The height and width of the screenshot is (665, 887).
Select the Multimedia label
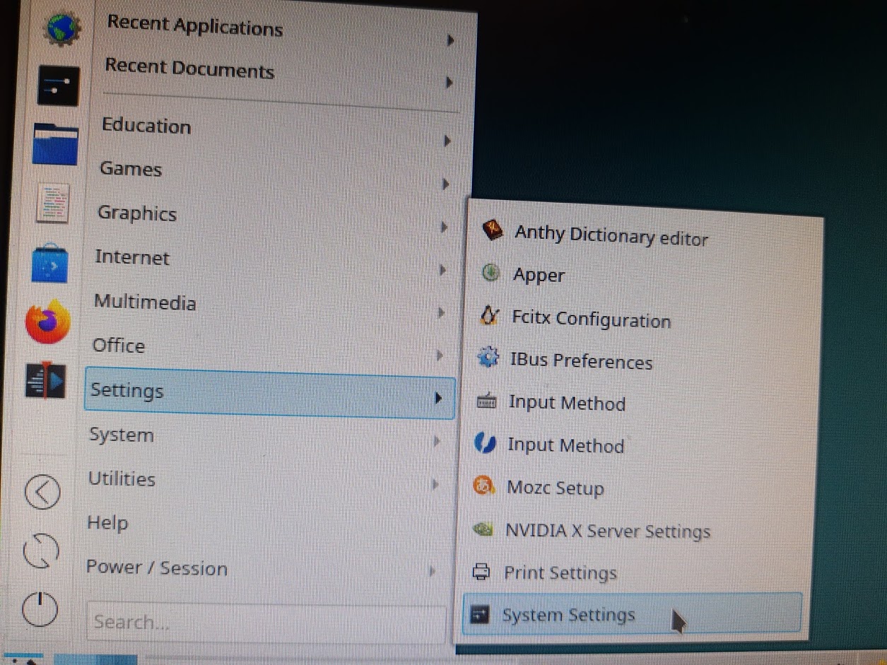tap(145, 302)
